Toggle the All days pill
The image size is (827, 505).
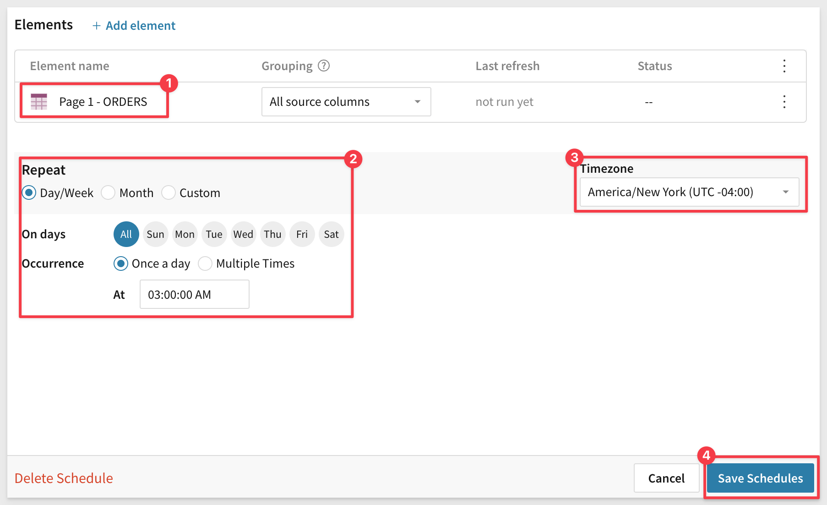126,234
